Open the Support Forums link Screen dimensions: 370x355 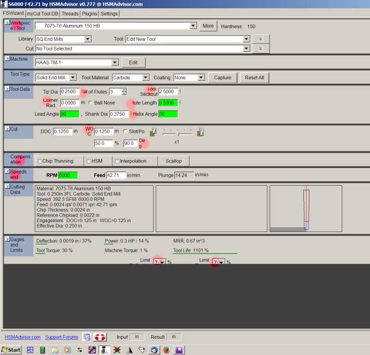point(62,337)
